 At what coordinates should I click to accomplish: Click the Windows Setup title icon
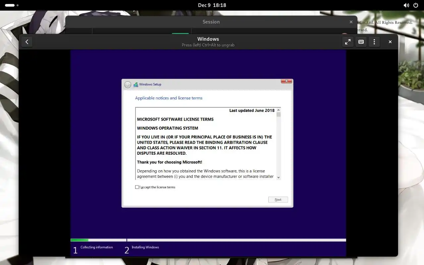point(136,84)
